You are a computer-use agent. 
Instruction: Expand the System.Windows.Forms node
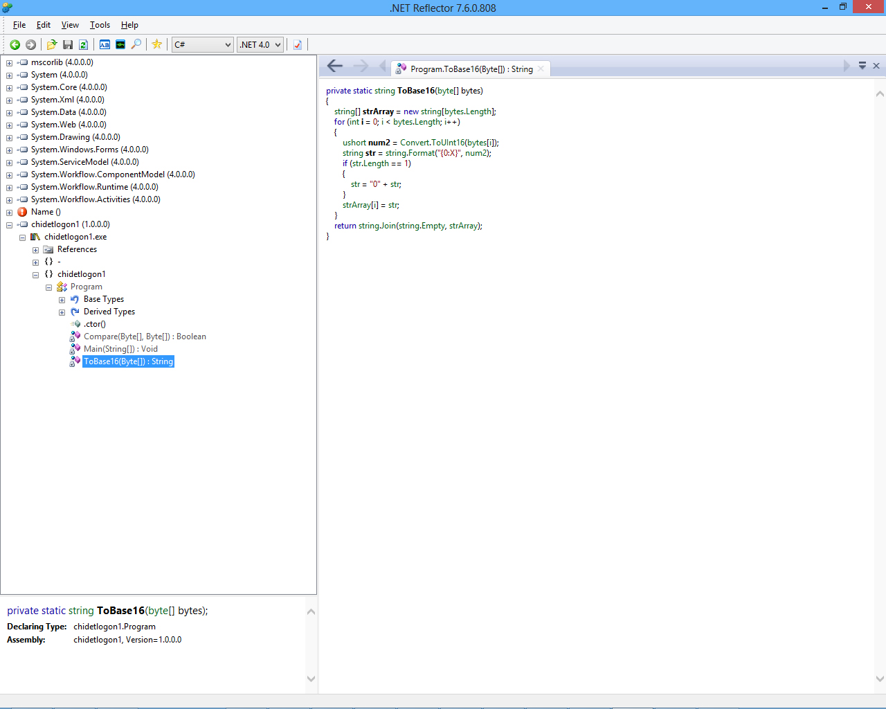[x=9, y=150]
